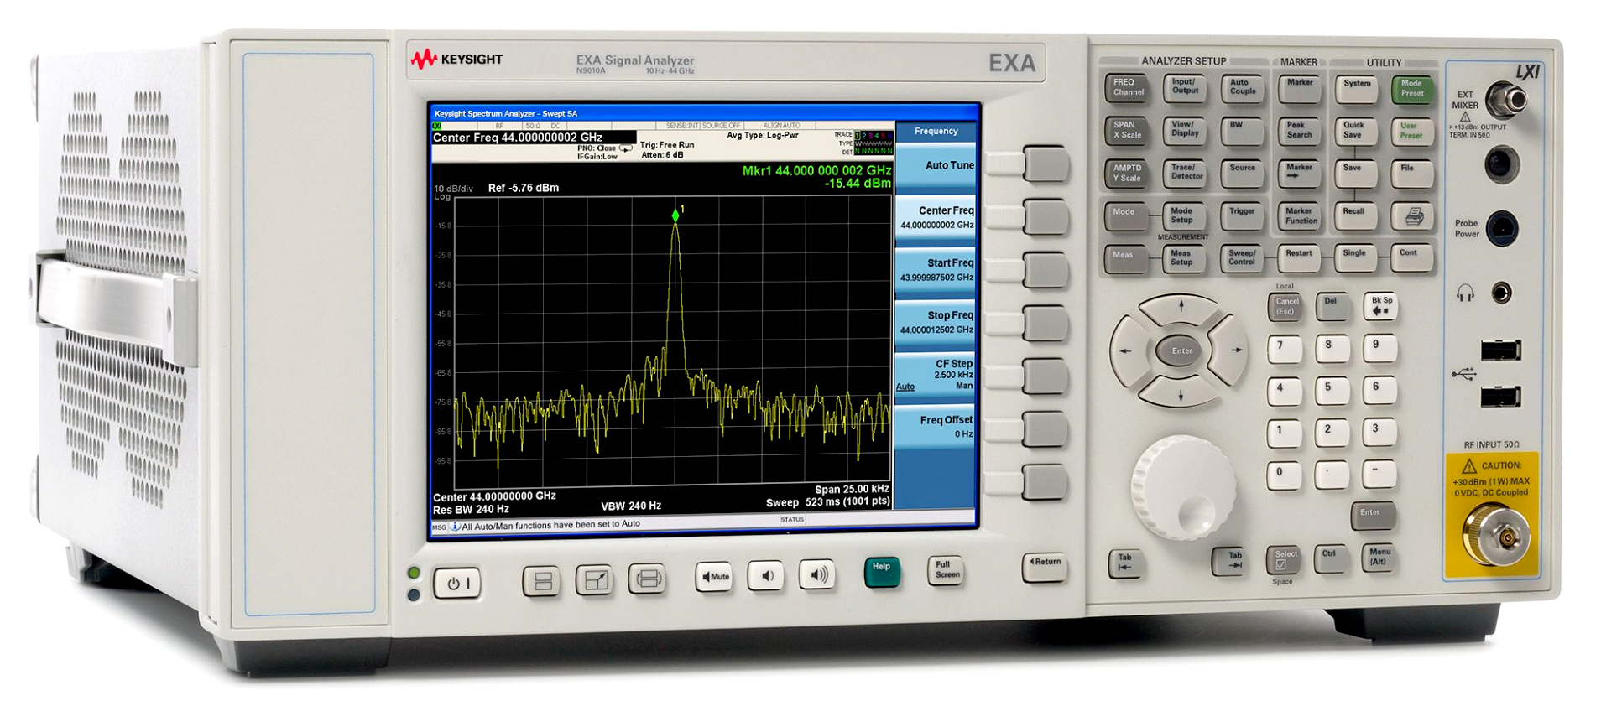Click the Trigger key
This screenshot has width=1601, height=706.
tap(1242, 216)
